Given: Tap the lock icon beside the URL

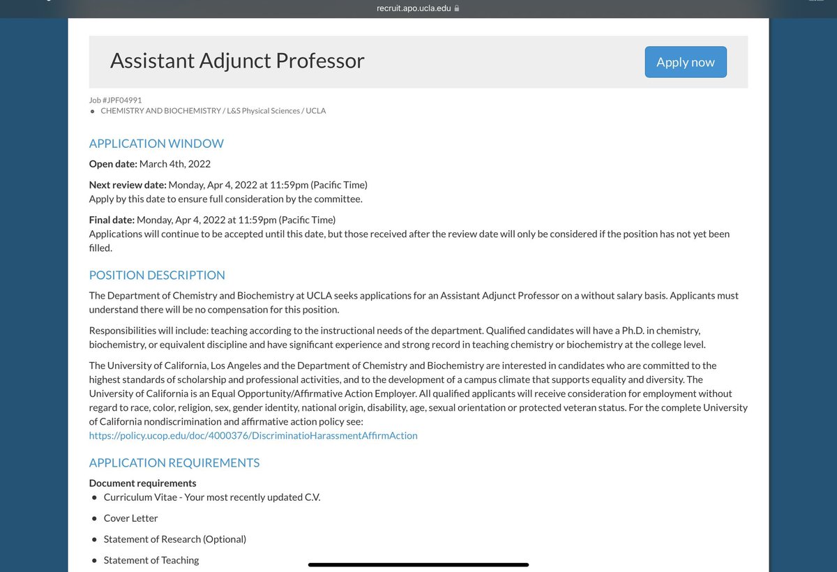Looking at the screenshot, I should [457, 8].
